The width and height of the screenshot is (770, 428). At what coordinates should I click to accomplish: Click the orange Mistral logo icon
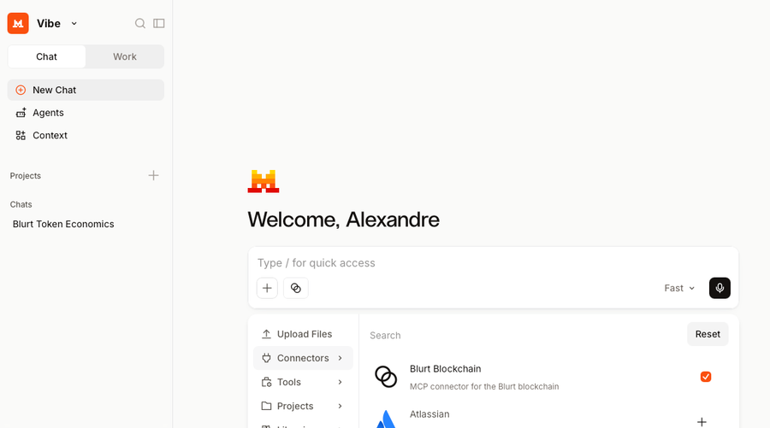(x=18, y=24)
